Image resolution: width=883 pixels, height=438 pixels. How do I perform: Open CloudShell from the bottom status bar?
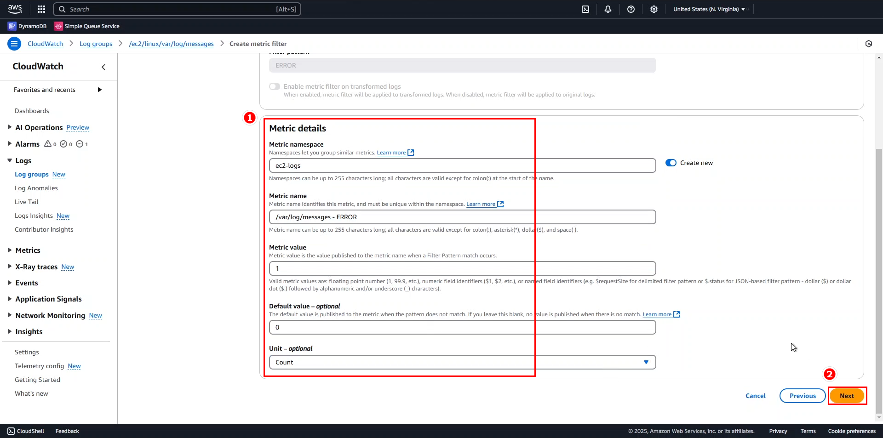click(26, 431)
